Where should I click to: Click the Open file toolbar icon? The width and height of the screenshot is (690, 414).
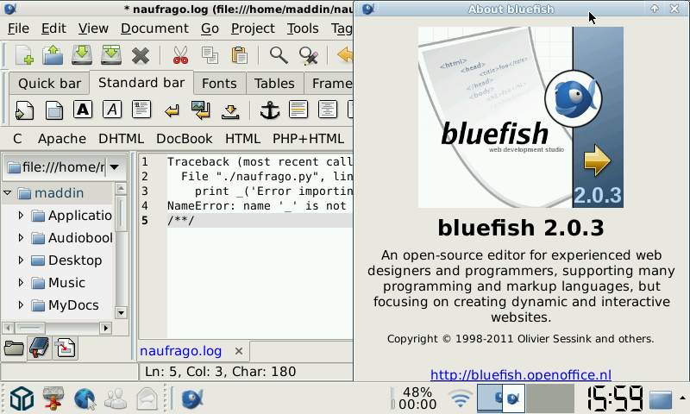point(53,55)
